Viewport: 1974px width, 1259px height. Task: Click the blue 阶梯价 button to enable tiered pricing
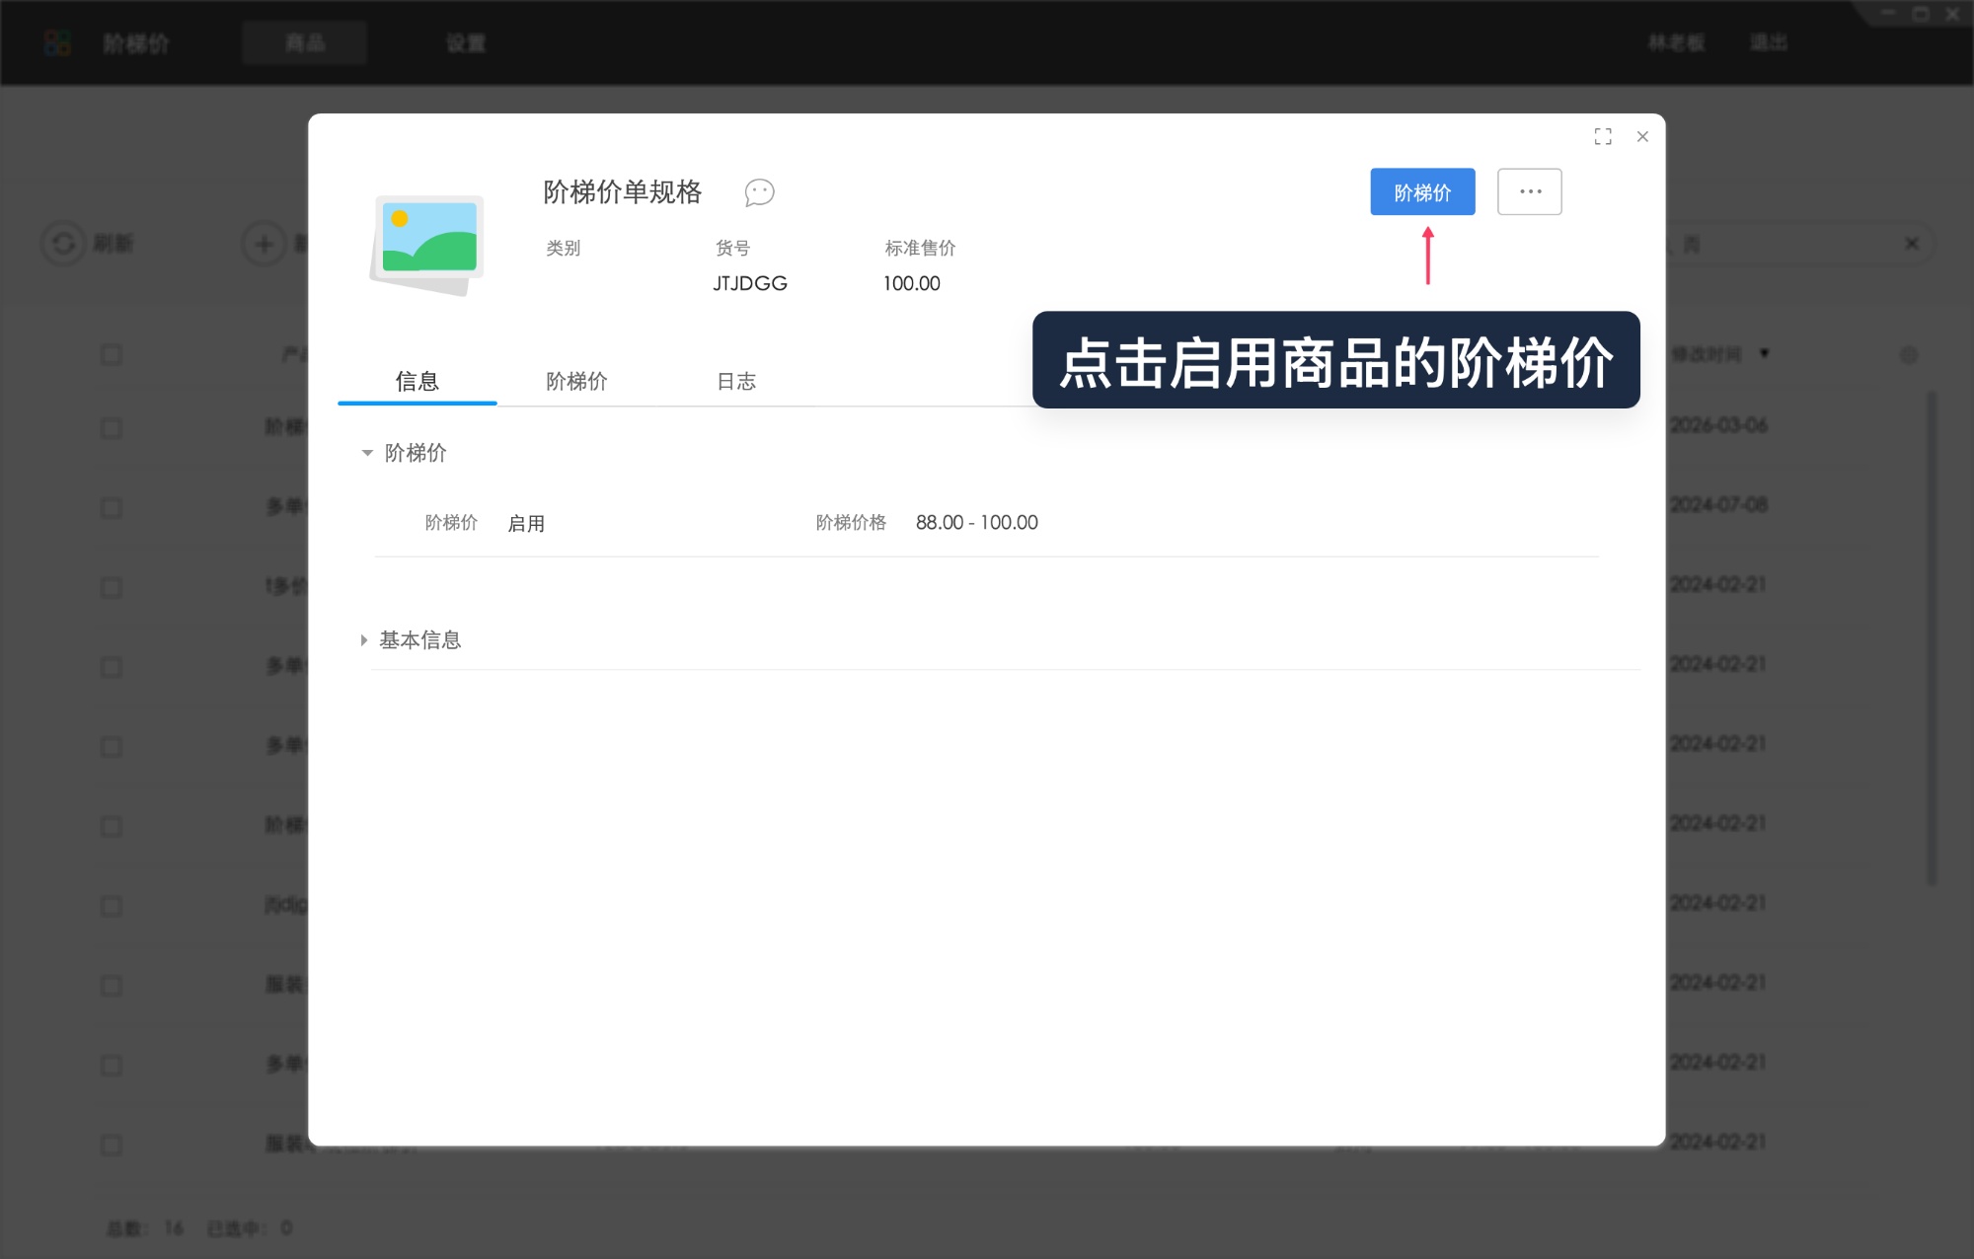[1422, 191]
